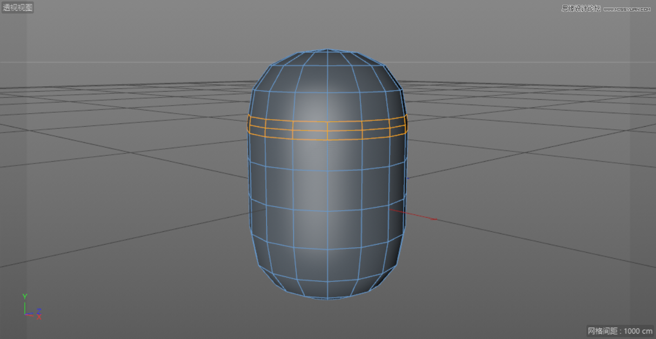Click the tip of the red axis arrow
656x339 pixels.
[x=436, y=218]
